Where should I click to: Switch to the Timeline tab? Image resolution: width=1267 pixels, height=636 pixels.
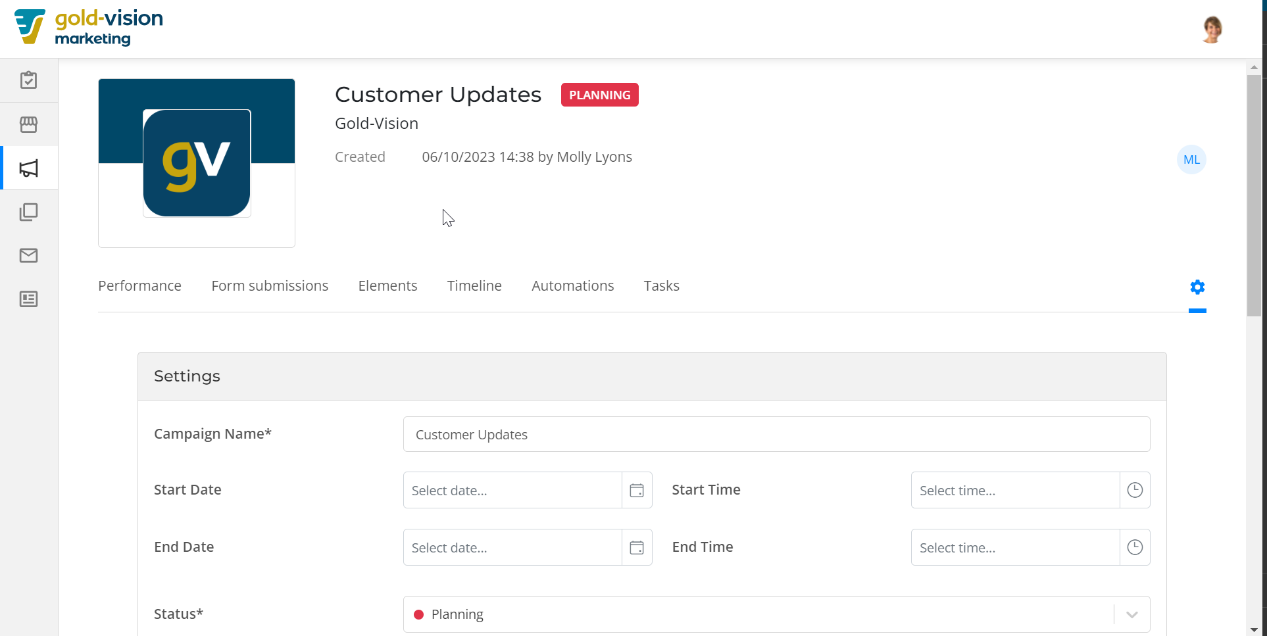pos(474,286)
